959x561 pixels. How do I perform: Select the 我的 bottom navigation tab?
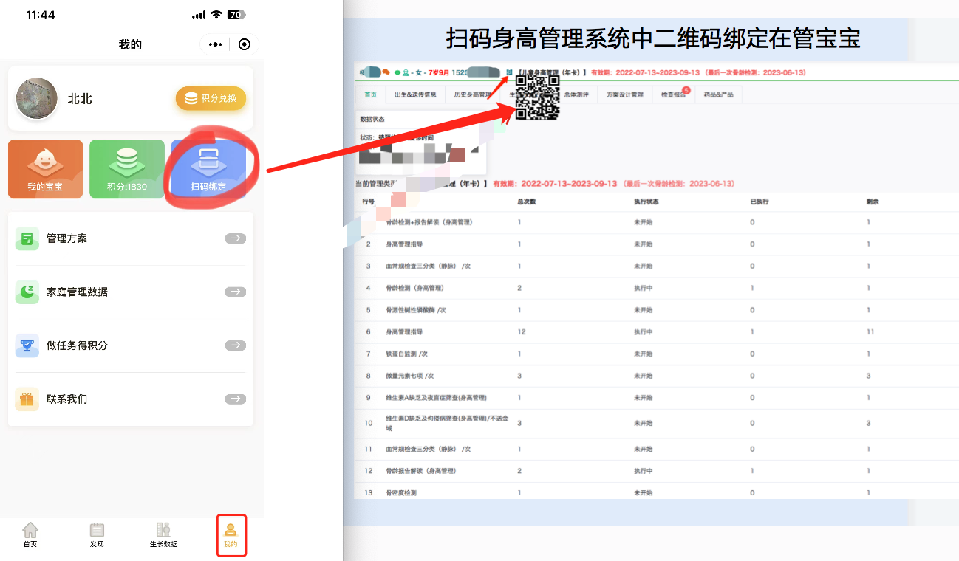pos(231,535)
